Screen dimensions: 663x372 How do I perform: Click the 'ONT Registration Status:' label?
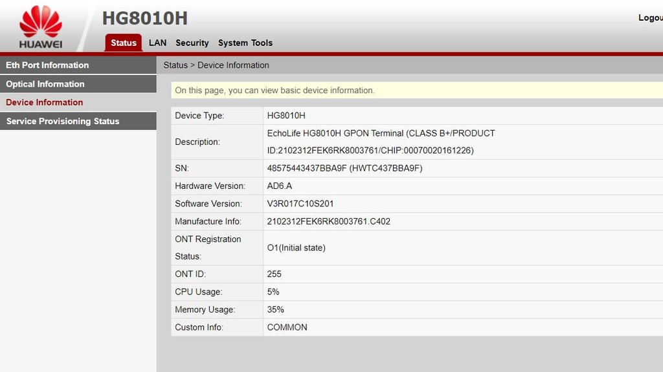(208, 248)
